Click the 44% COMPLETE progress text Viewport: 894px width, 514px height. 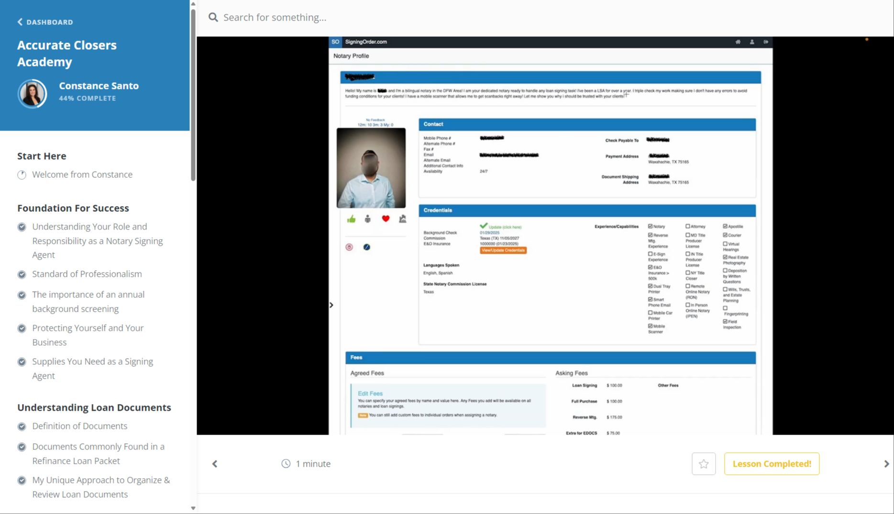click(88, 98)
